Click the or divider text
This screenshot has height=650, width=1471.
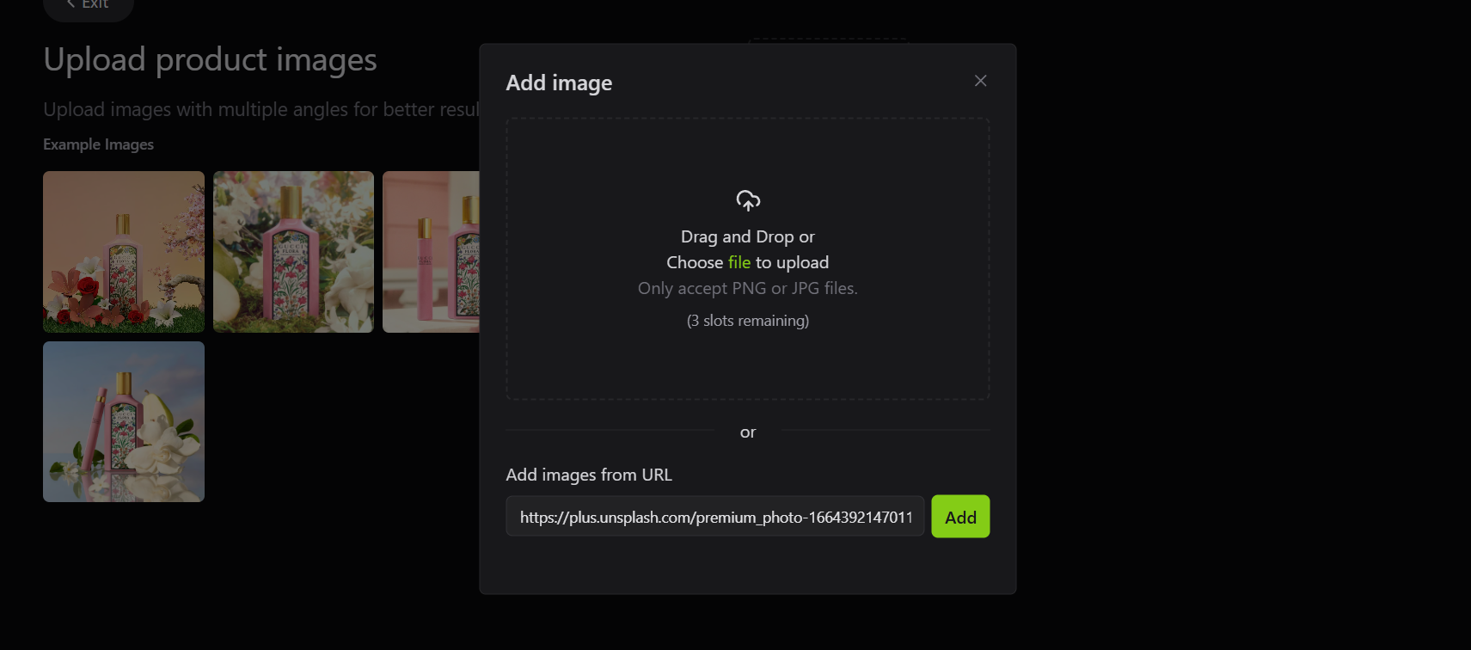tap(748, 432)
